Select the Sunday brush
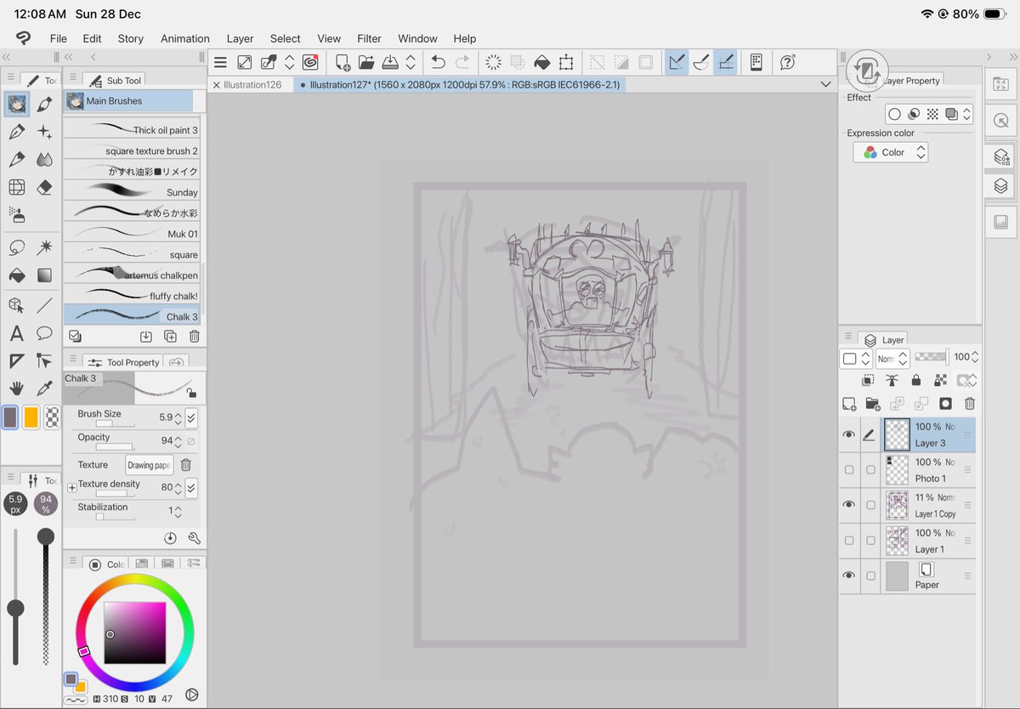 click(x=132, y=192)
